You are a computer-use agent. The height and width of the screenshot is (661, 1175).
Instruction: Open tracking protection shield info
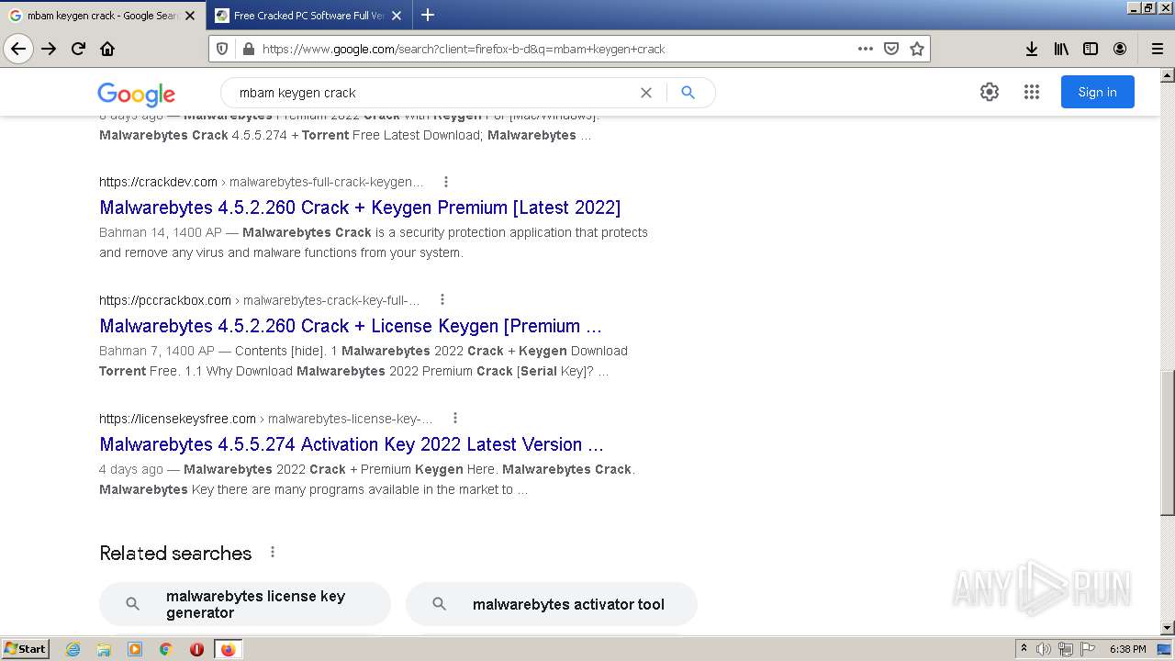coord(221,49)
